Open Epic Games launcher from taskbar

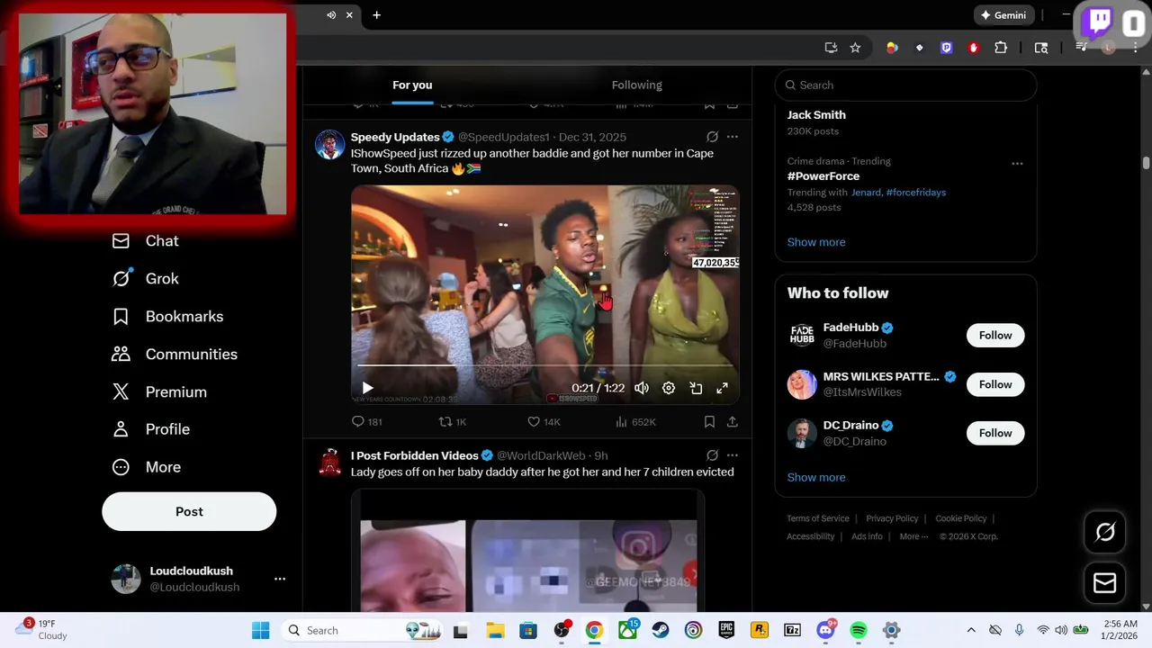(x=726, y=630)
